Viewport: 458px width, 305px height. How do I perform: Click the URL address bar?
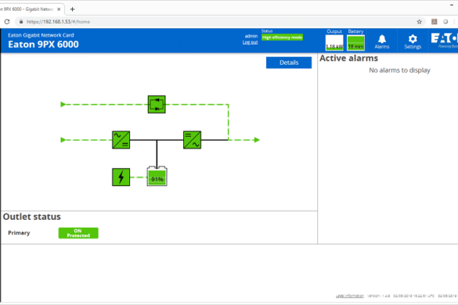219,22
